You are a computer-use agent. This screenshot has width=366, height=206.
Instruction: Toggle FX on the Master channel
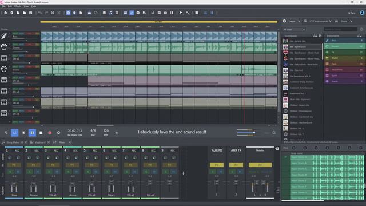click(x=260, y=165)
